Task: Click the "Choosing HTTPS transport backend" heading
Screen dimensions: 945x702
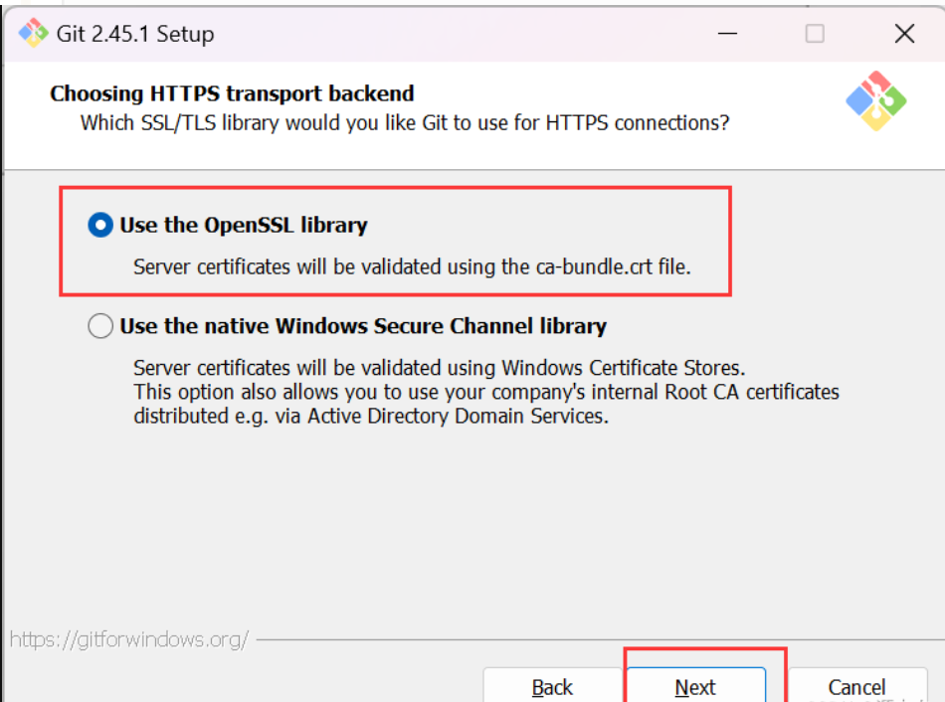Action: click(x=232, y=94)
